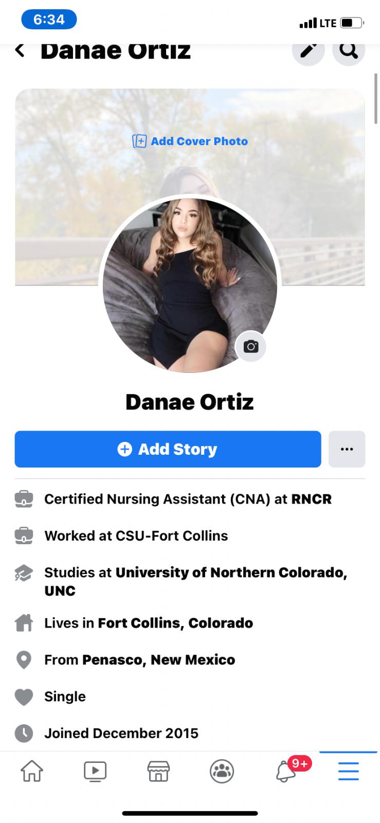
Task: Open the RNCR workplace link
Action: point(311,499)
